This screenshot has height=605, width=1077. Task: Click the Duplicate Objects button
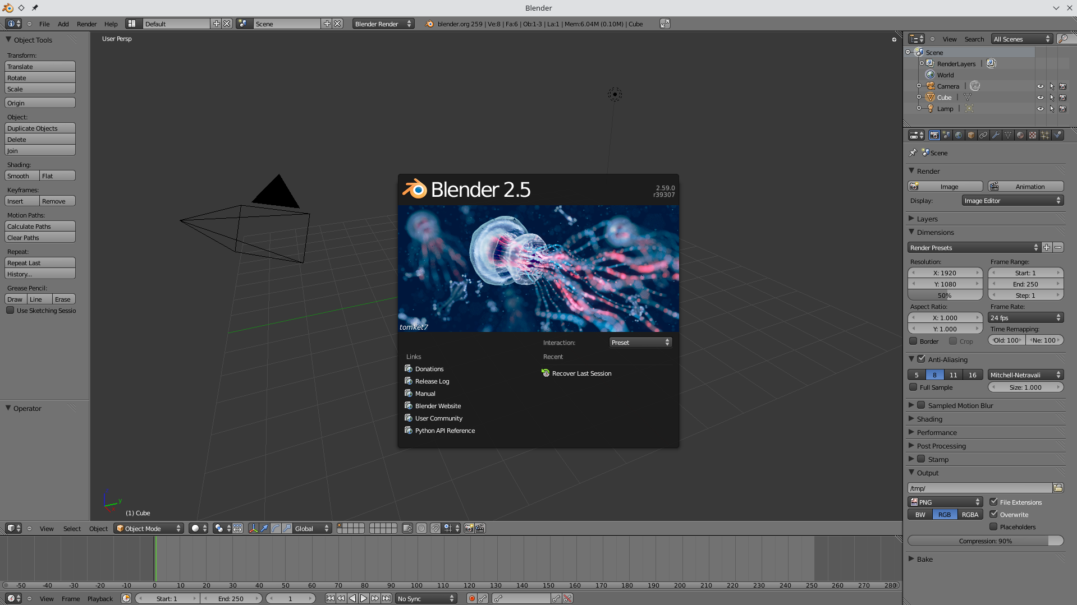coord(40,128)
